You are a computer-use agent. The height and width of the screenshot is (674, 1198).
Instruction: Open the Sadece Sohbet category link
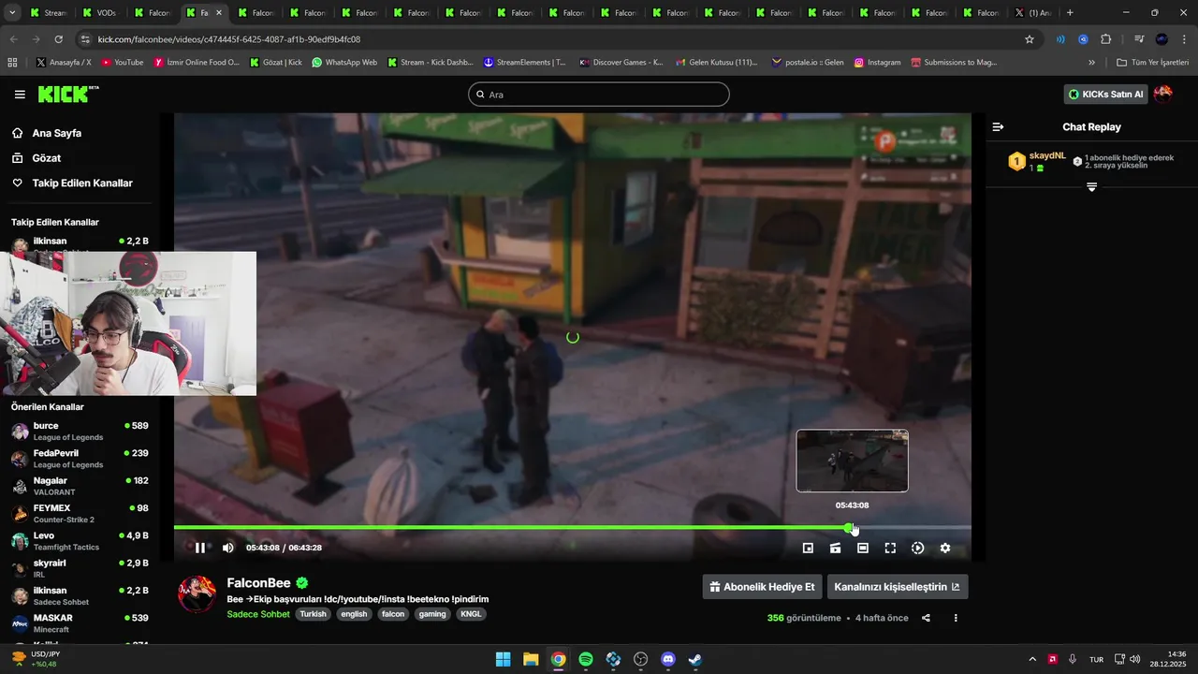(258, 614)
